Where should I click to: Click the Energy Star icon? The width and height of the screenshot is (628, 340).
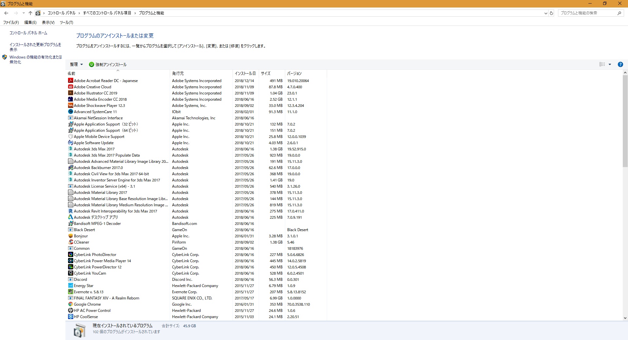[x=70, y=285]
